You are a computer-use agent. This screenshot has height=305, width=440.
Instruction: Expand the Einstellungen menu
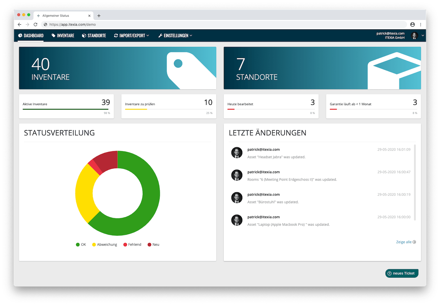click(175, 36)
